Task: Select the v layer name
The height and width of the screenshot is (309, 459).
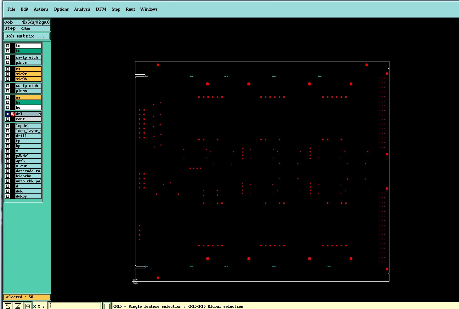Action: click(x=28, y=151)
